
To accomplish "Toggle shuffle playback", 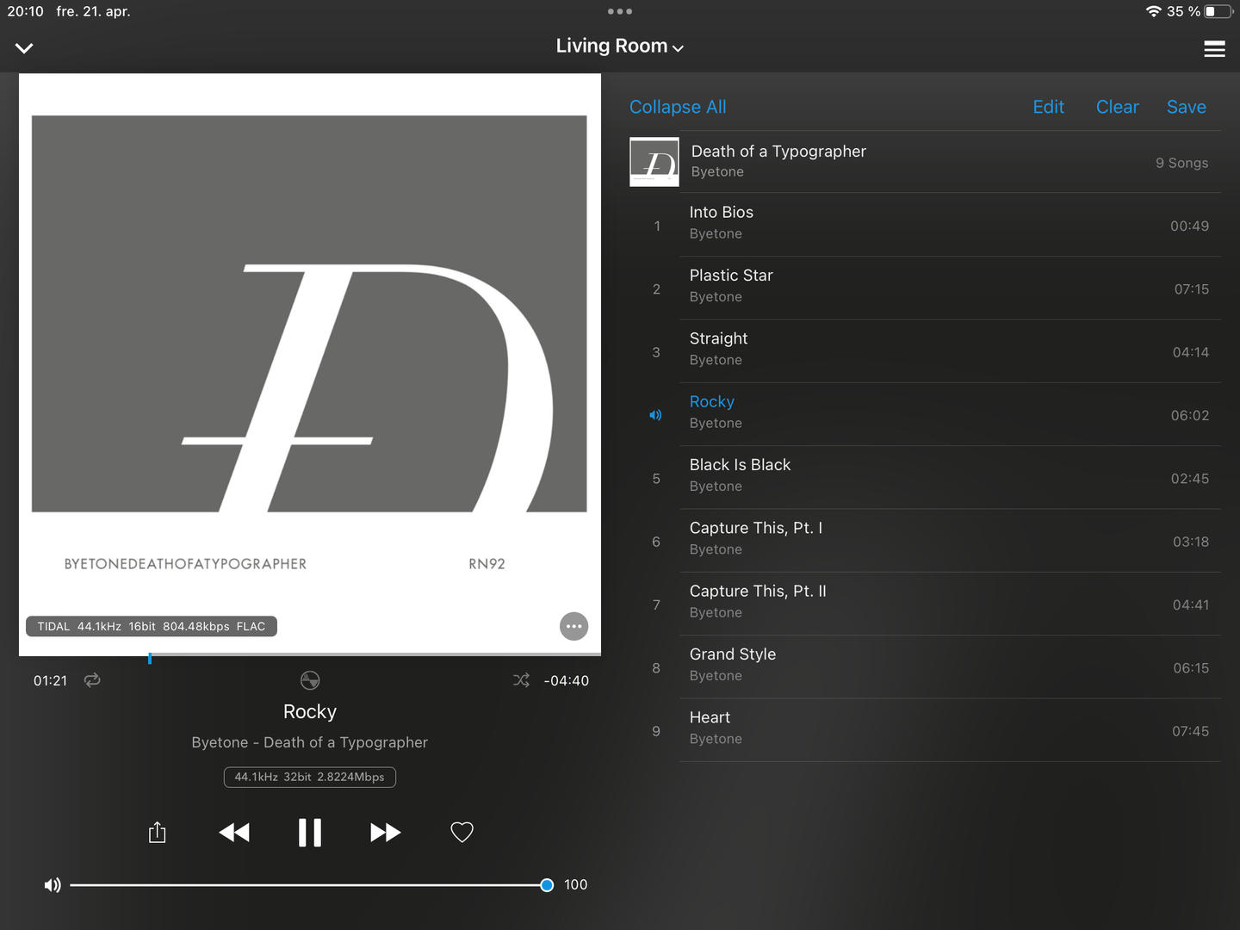I will pyautogui.click(x=521, y=680).
